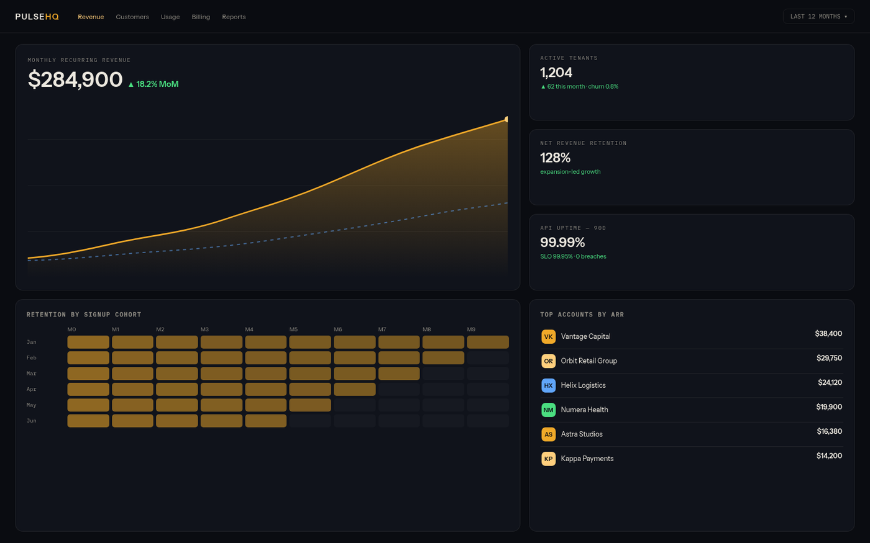Click the 62 this month churn note
This screenshot has height=543, width=870.
tap(579, 86)
